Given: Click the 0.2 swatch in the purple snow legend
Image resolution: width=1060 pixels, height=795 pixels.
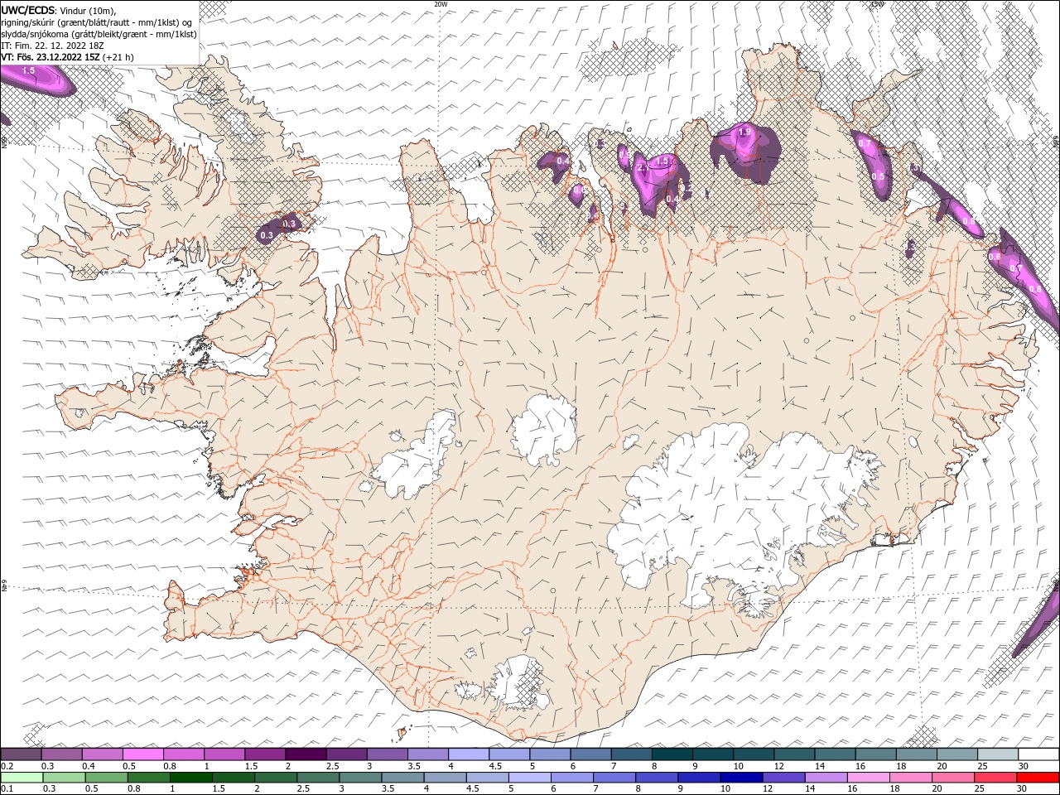Looking at the screenshot, I should tap(21, 754).
